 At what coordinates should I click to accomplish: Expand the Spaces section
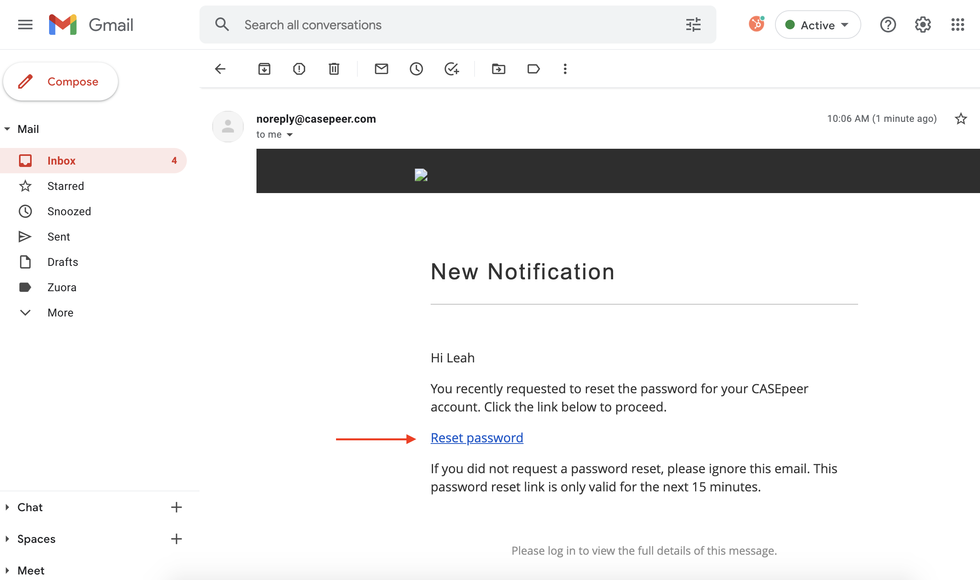7,539
